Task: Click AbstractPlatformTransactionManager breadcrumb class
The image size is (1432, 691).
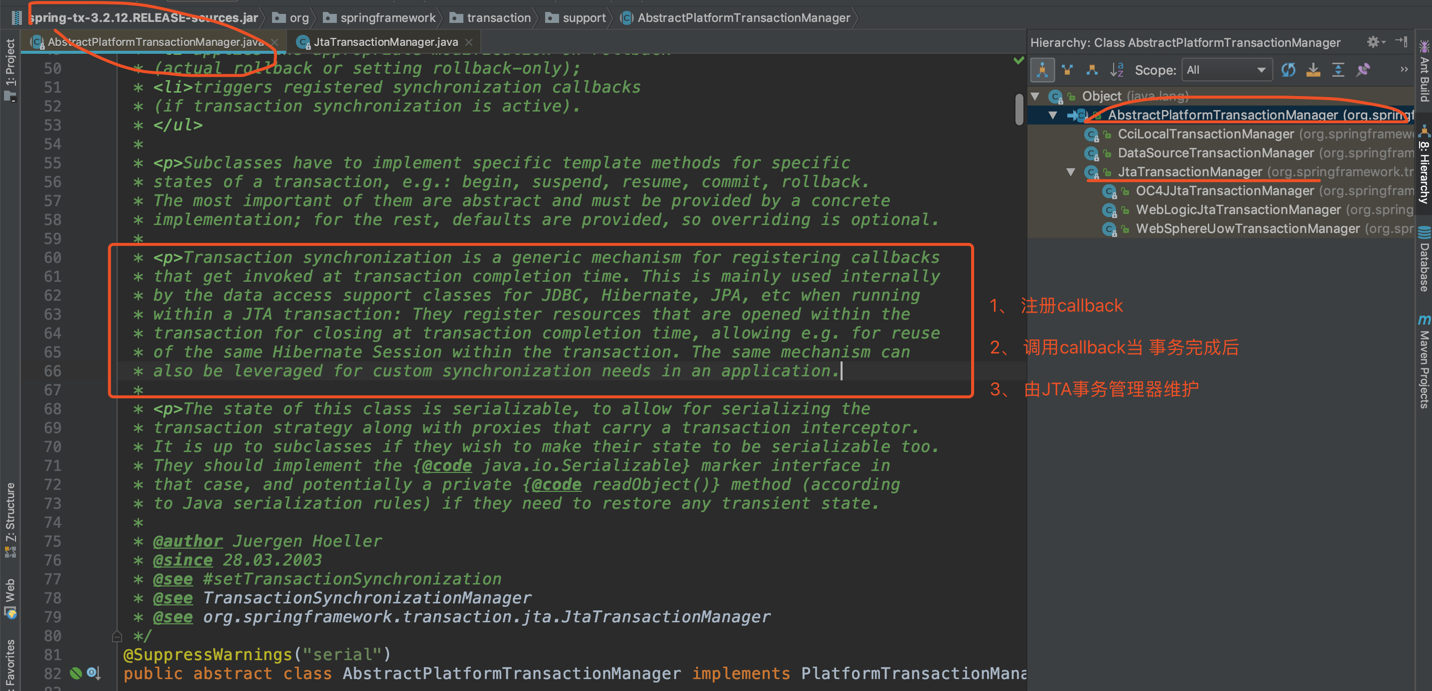Action: pyautogui.click(x=735, y=18)
